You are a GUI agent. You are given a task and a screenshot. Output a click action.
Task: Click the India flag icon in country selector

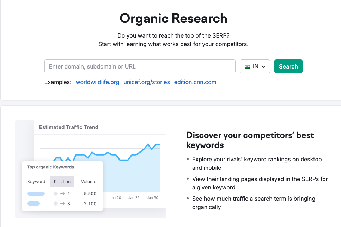tap(247, 66)
